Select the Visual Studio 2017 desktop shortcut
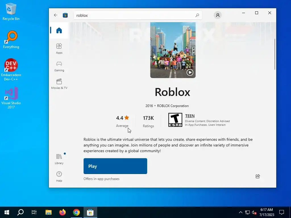291x218 pixels. 11,98
